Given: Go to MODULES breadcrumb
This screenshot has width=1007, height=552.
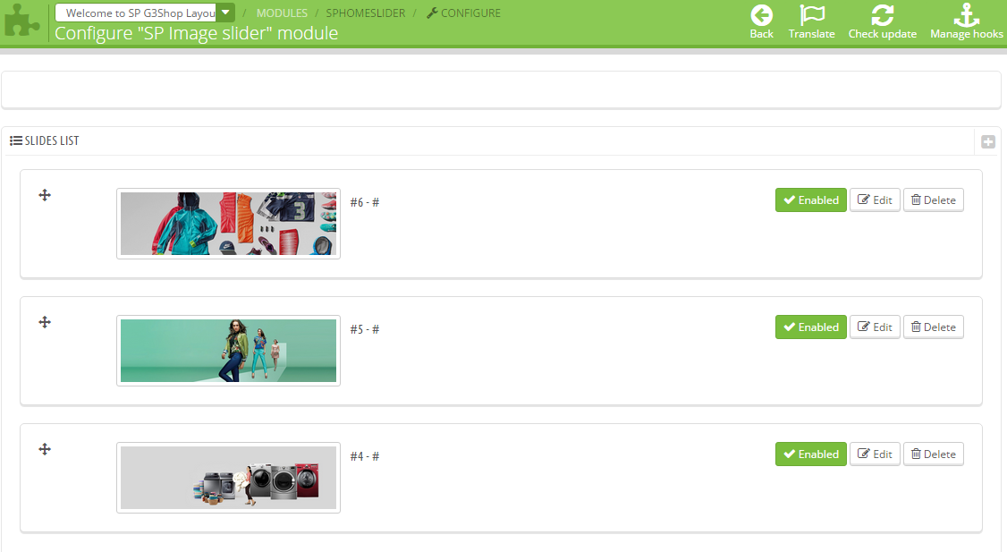Looking at the screenshot, I should pos(282,13).
